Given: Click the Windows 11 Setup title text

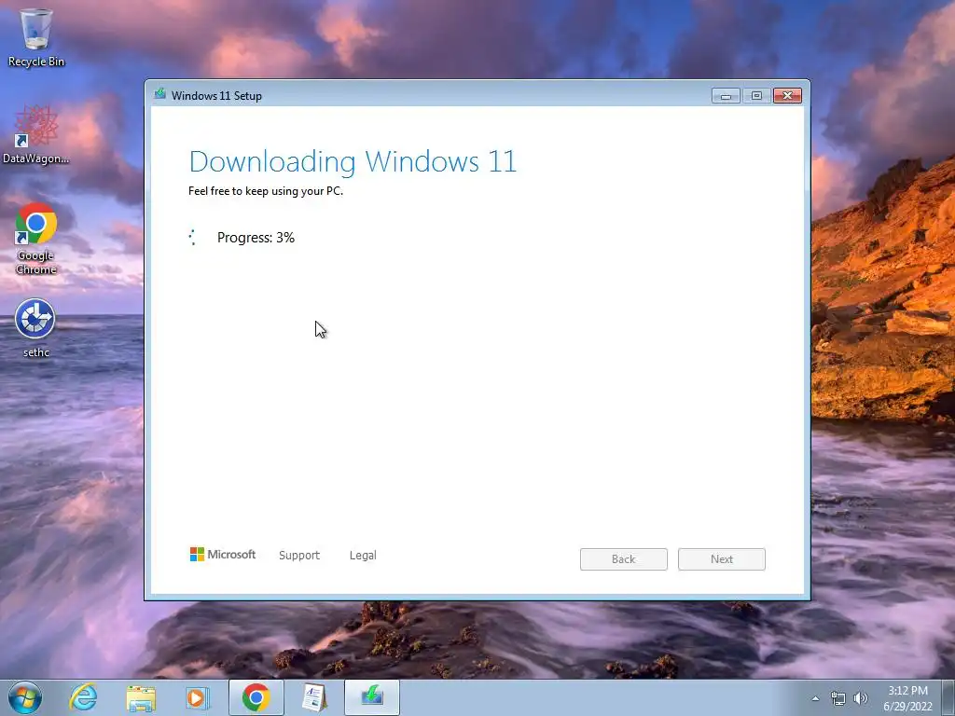Looking at the screenshot, I should (x=216, y=96).
